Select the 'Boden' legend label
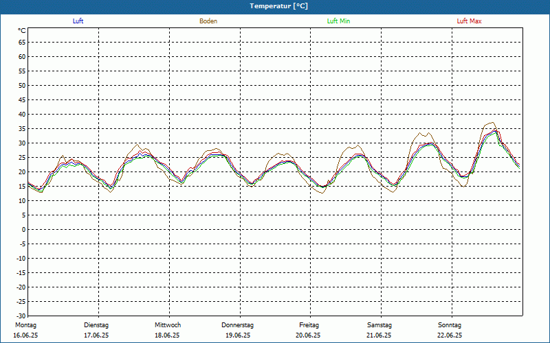Image resolution: width=550 pixels, height=343 pixels. 208,21
